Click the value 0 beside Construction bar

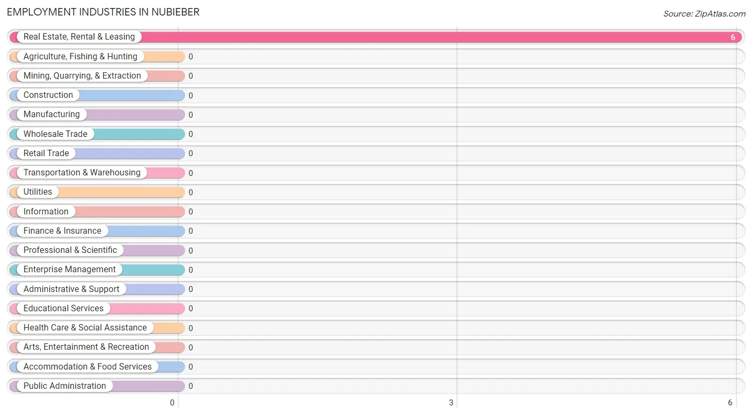190,96
